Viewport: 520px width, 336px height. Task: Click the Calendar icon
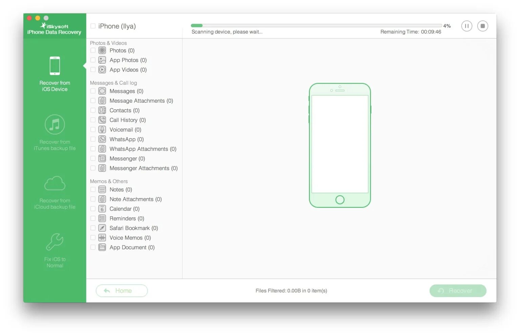[102, 209]
